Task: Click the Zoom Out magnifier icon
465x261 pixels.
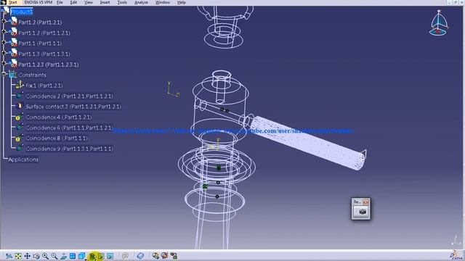Action: [x=54, y=256]
